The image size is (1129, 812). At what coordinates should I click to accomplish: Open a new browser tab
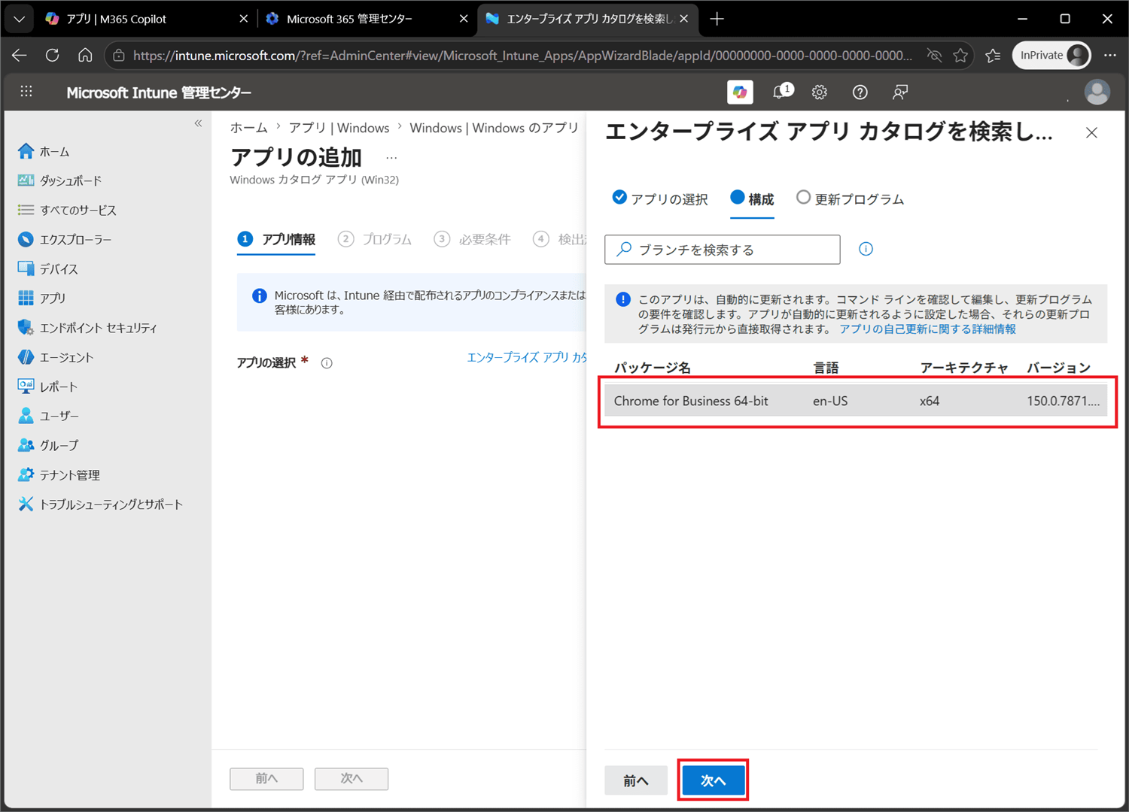(x=717, y=19)
